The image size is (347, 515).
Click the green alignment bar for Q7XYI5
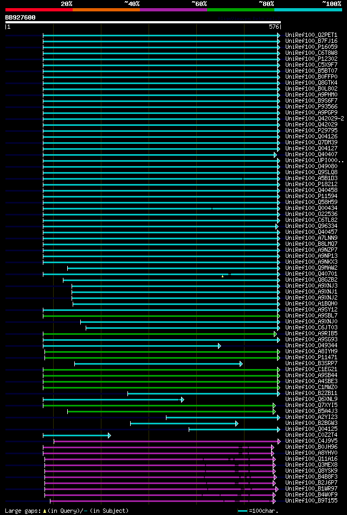click(x=158, y=405)
